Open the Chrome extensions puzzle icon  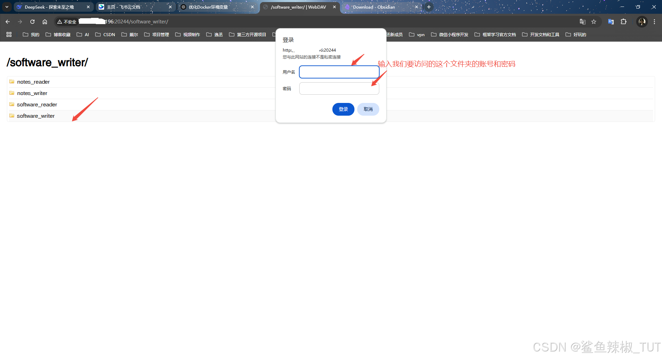(624, 21)
